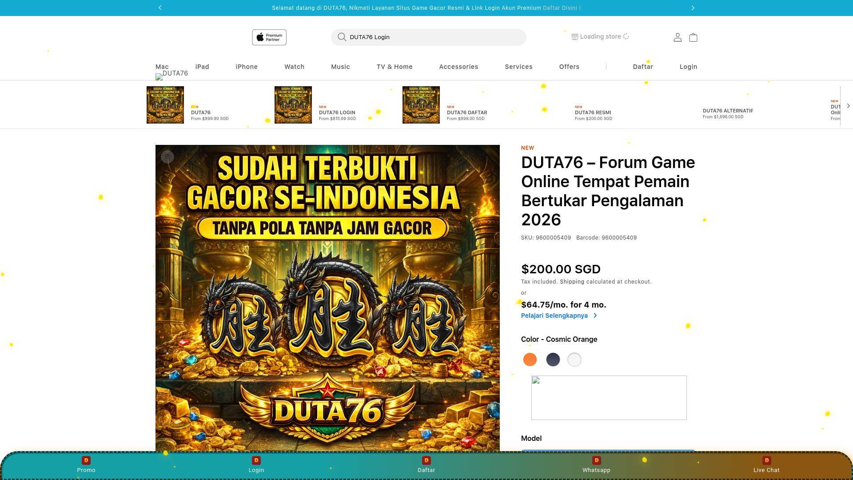This screenshot has width=853, height=480.
Task: Click the zoom icon on product image
Action: (x=167, y=157)
